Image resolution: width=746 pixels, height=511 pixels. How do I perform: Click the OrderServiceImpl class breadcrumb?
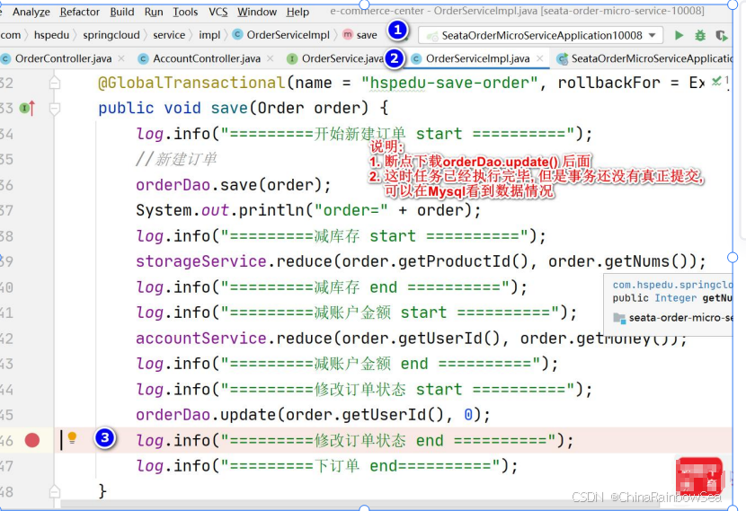point(281,35)
